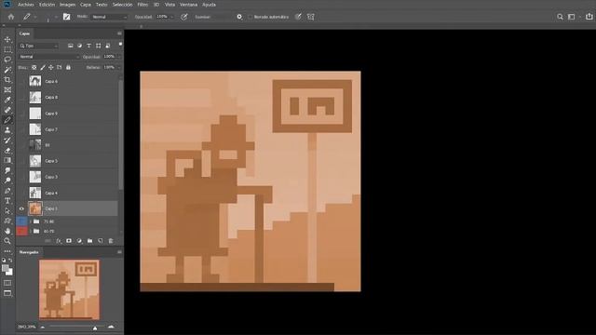Screen dimensions: 596x335
Task: Open the Modo Normal dropdown in options bar
Action: pyautogui.click(x=109, y=17)
